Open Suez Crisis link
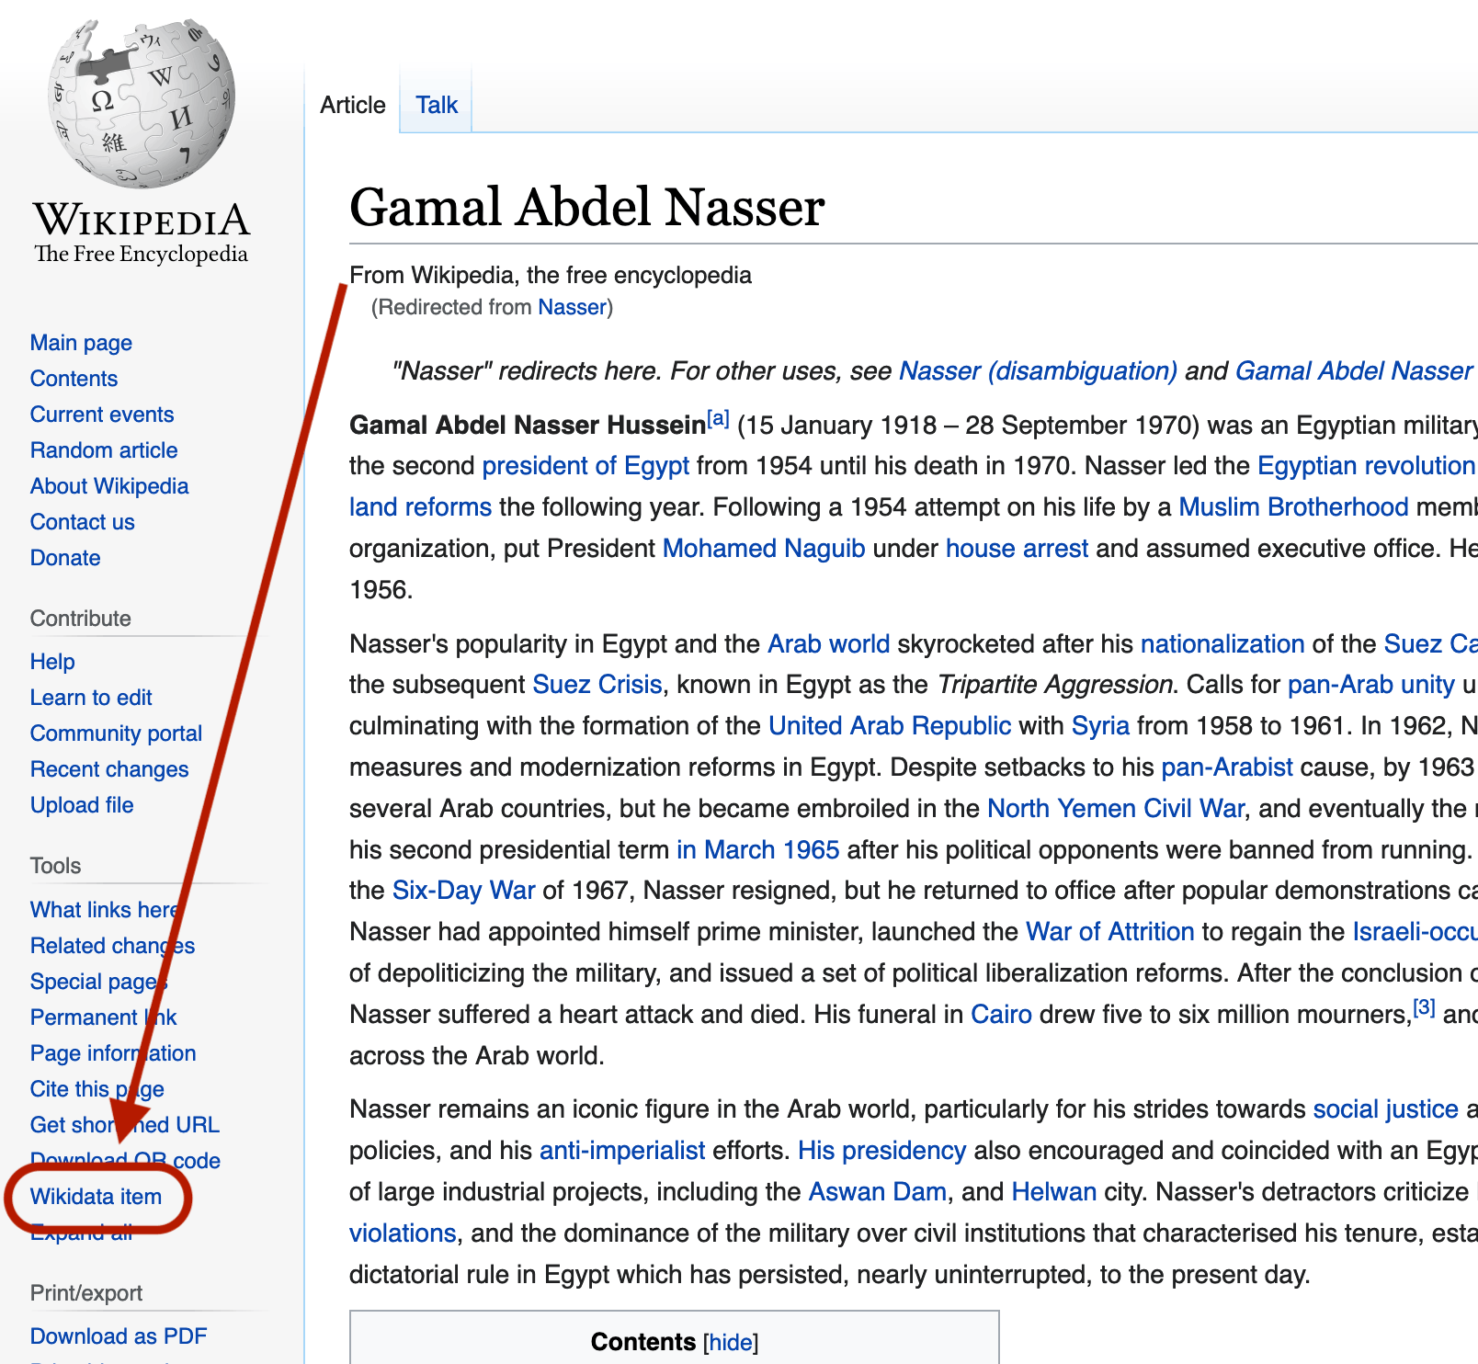The width and height of the screenshot is (1478, 1364). [x=597, y=685]
